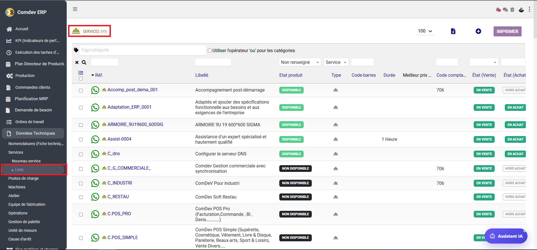537x250 pixels.
Task: Click the search magnifier icon in filters
Action: pyautogui.click(x=84, y=62)
